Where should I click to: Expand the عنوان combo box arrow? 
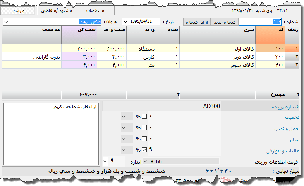[6, 22]
